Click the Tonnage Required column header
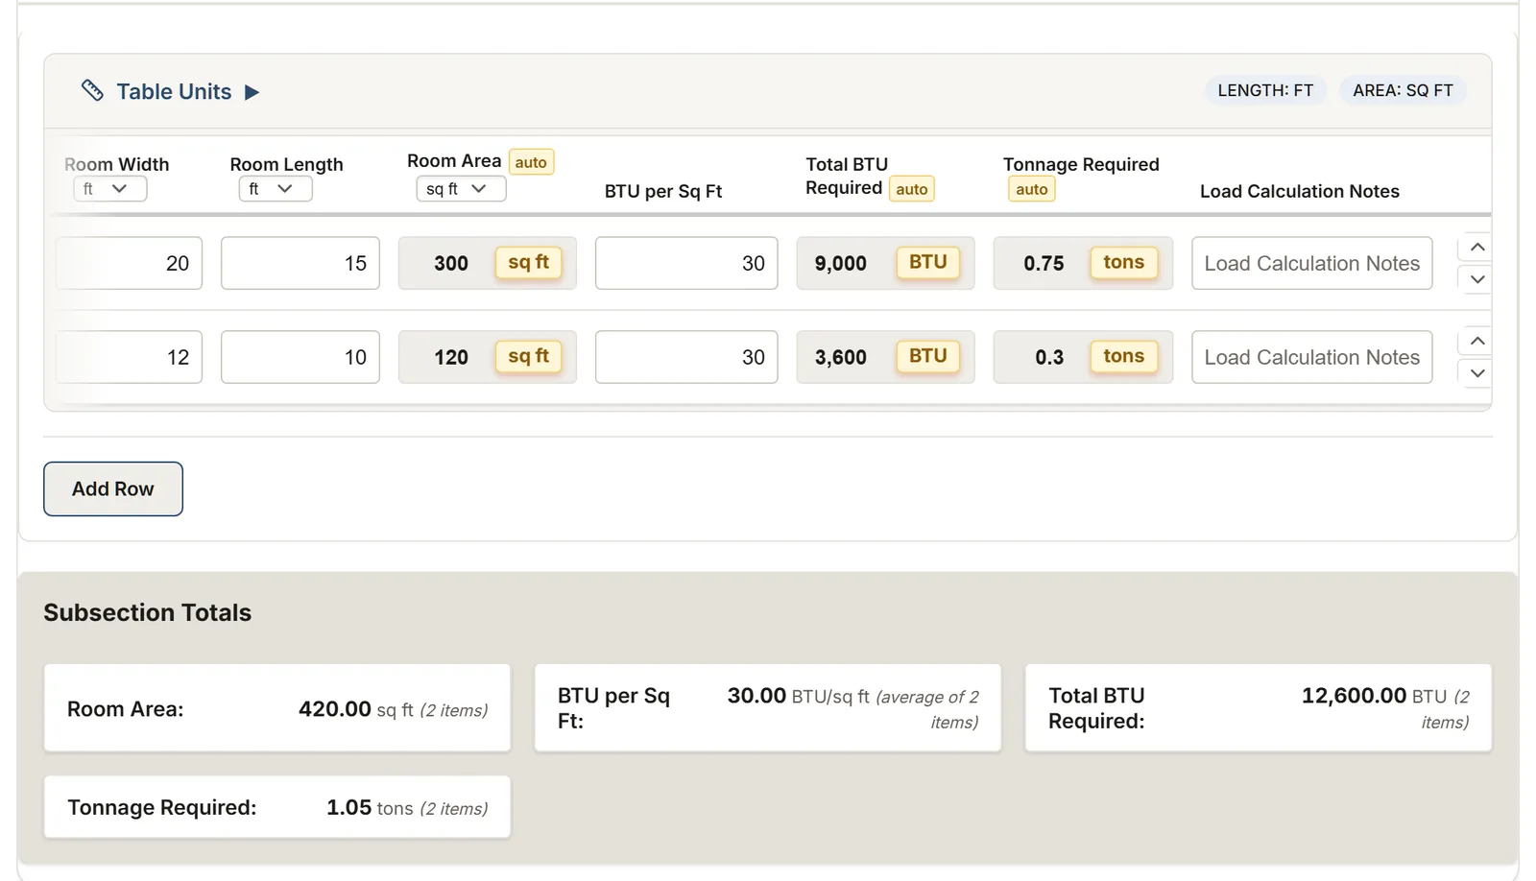Image resolution: width=1536 pixels, height=881 pixels. click(x=1081, y=164)
